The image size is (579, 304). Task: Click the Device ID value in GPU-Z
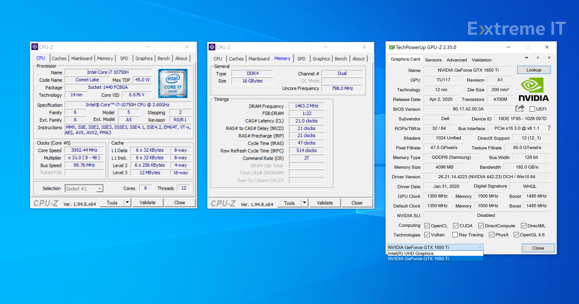pos(522,119)
